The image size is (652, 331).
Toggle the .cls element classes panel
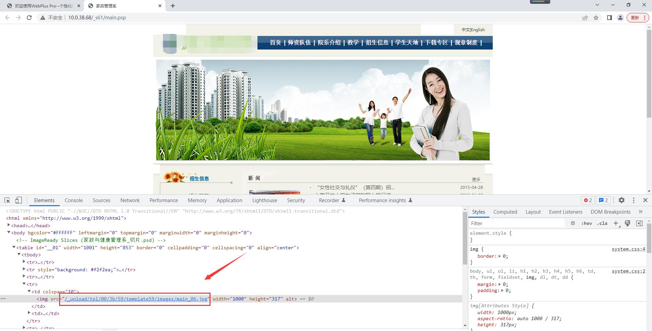(x=602, y=223)
